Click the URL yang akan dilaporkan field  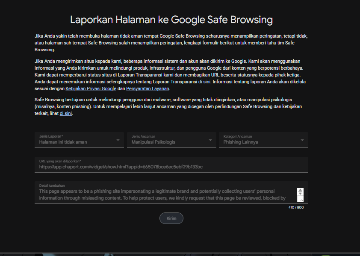pyautogui.click(x=171, y=165)
